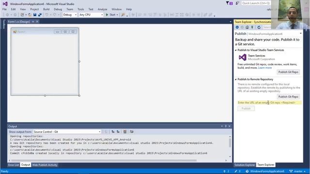Click the WindowsFormsApplication6 repository in status bar

click(x=265, y=171)
